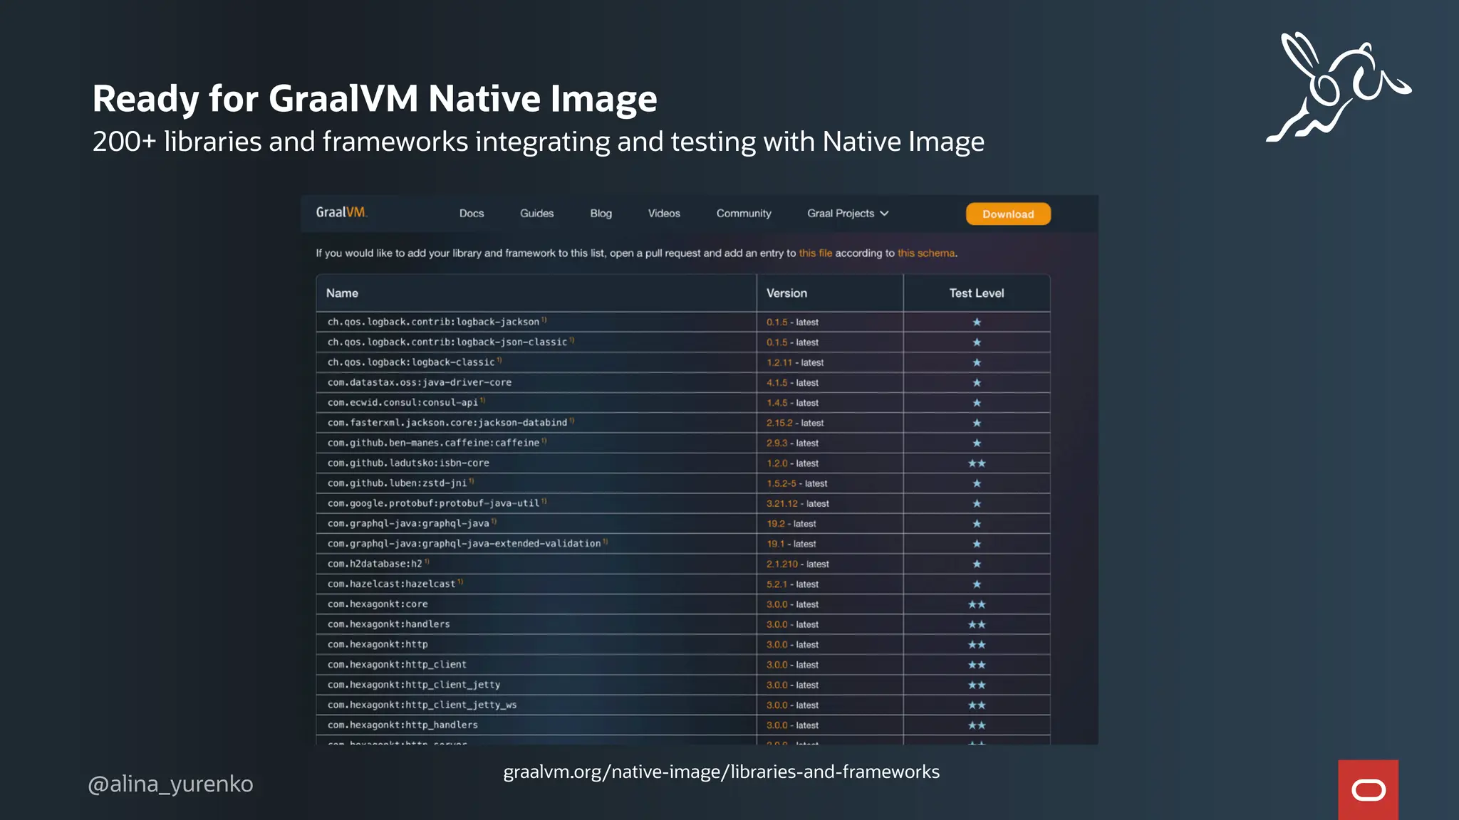Select the protobuf-java-util library name
The image size is (1459, 820).
tap(433, 503)
